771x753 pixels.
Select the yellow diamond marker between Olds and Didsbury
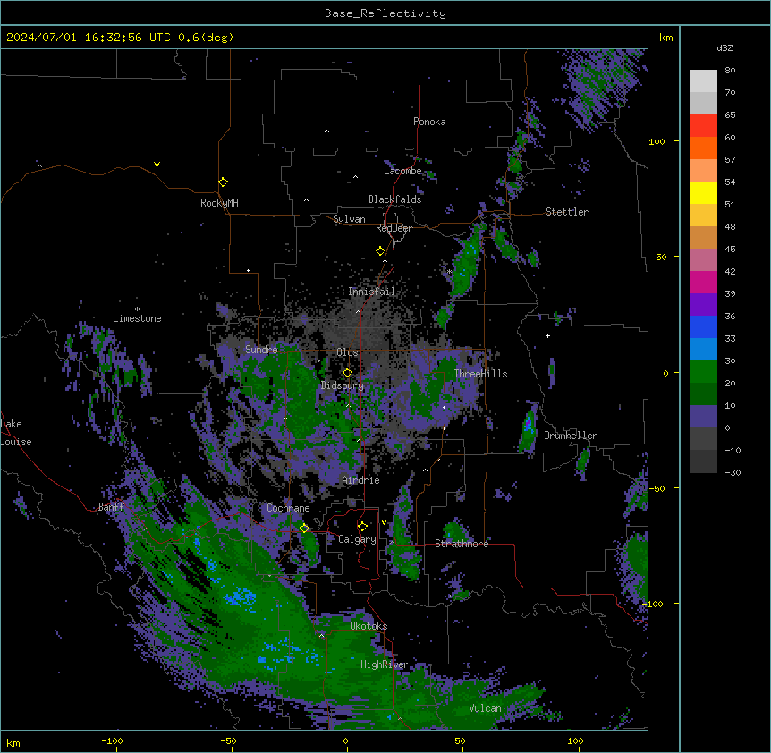347,372
